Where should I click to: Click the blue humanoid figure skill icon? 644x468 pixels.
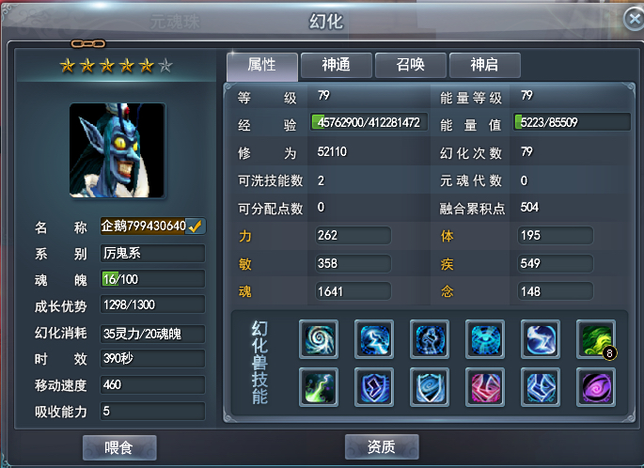click(430, 339)
